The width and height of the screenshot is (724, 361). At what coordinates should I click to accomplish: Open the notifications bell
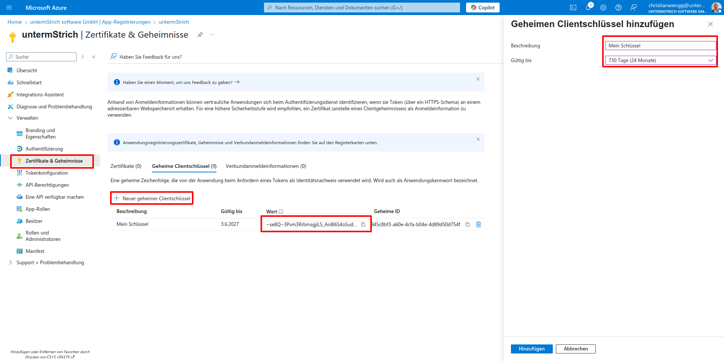[x=588, y=8]
